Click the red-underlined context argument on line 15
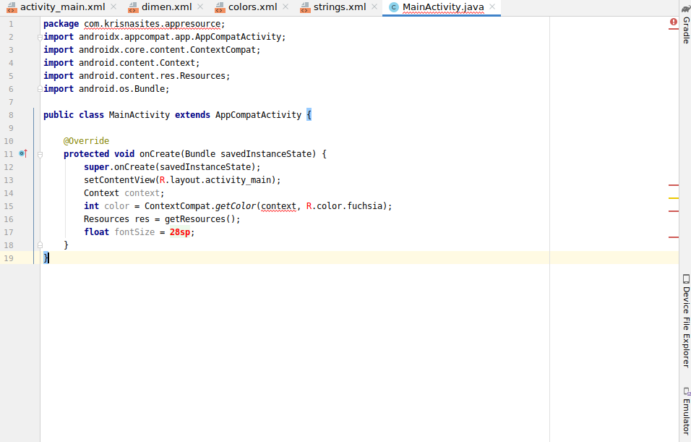Screen dimensions: 691x442 tap(278, 205)
